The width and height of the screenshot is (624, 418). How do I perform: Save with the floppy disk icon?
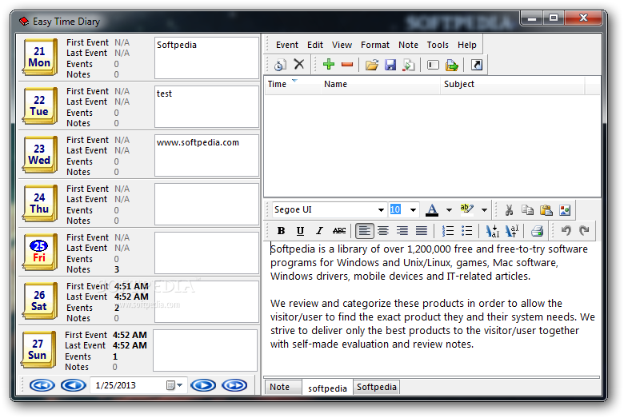point(390,65)
